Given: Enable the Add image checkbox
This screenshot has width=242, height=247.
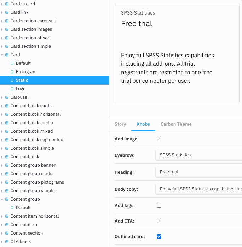Looking at the screenshot, I should pos(159,139).
